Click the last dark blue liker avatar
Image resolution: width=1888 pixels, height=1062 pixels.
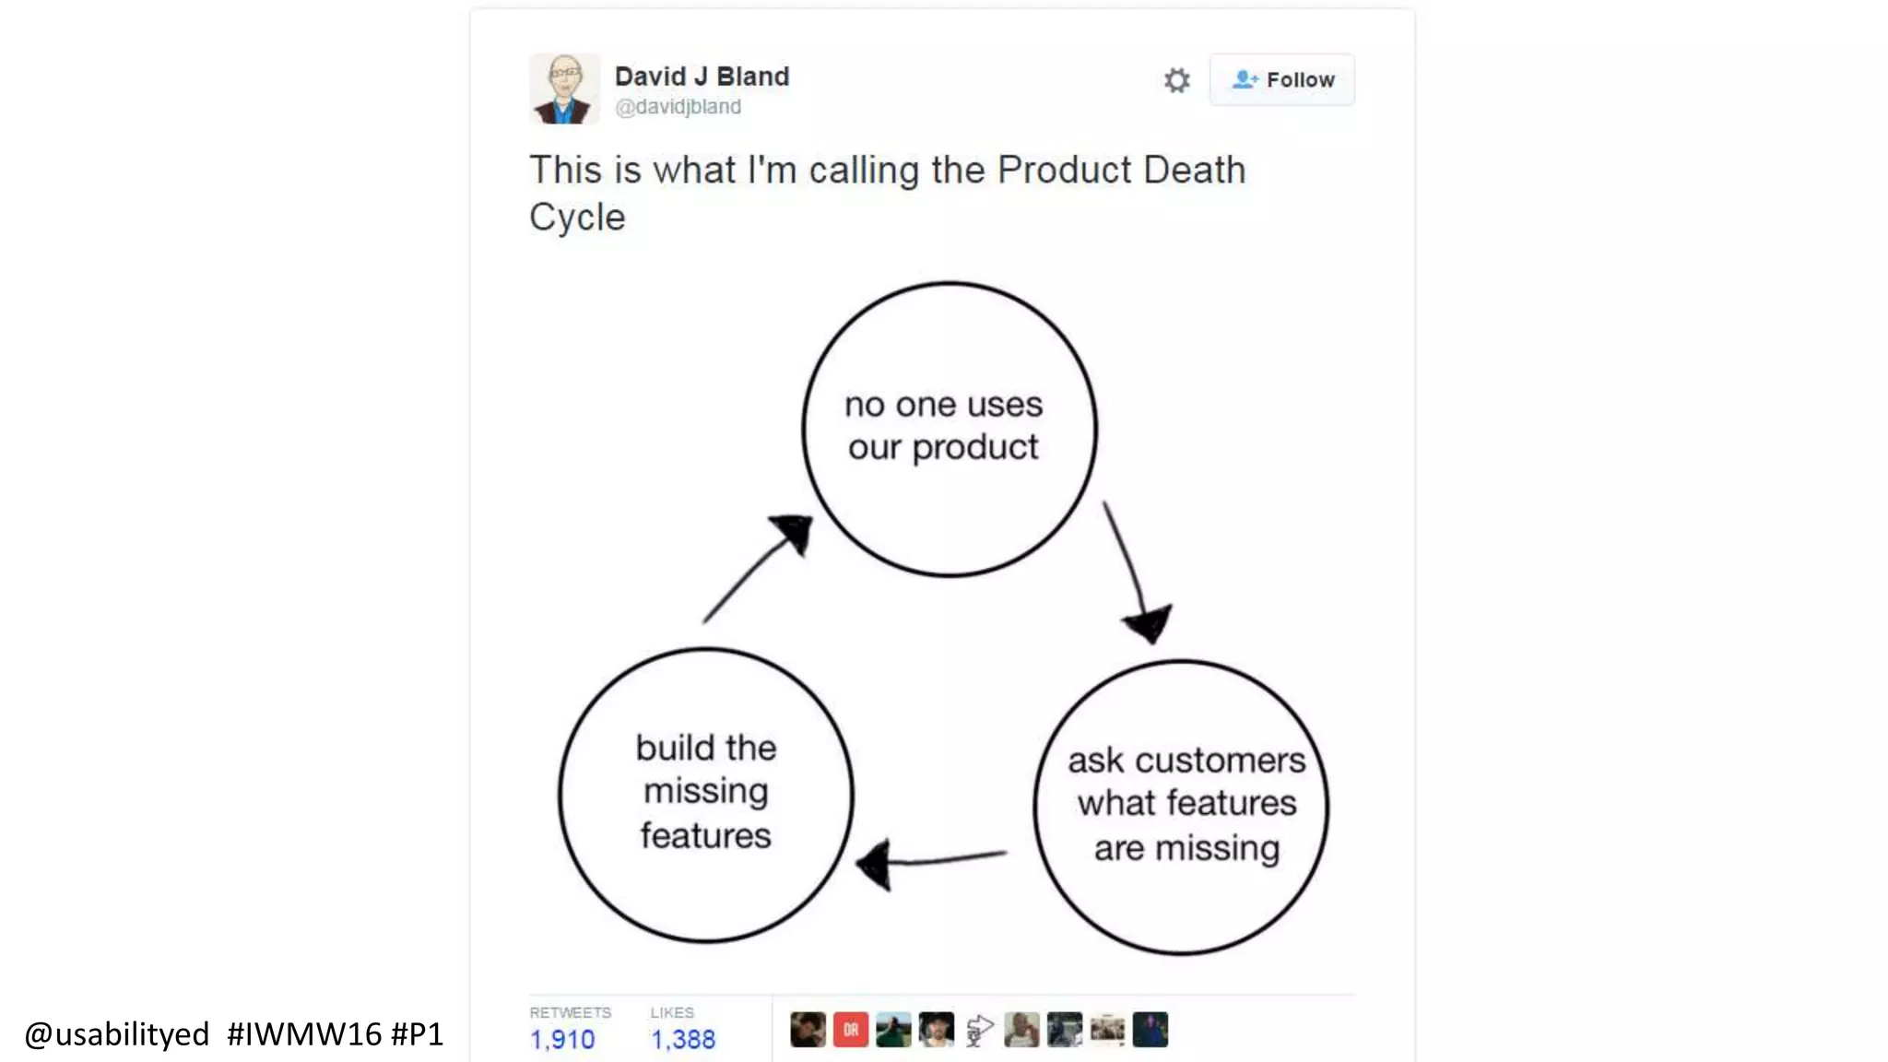pos(1150,1030)
